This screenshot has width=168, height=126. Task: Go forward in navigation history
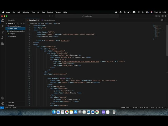click(x=52, y=16)
